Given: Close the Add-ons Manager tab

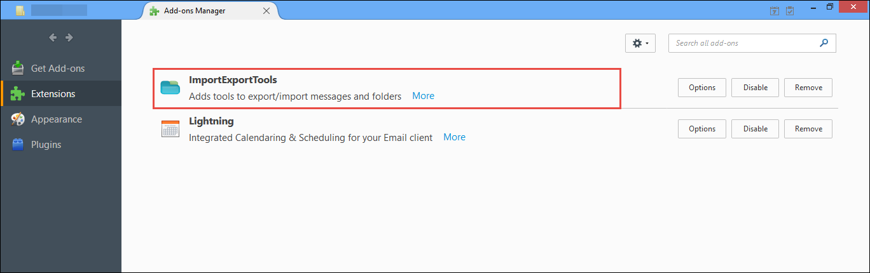Looking at the screenshot, I should [266, 11].
